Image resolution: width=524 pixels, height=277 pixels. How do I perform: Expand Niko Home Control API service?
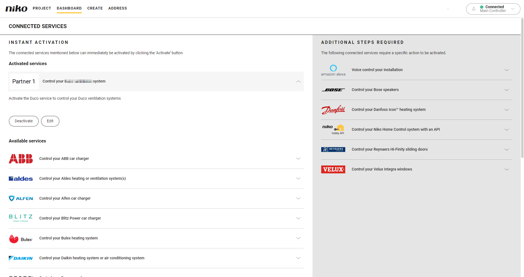(x=507, y=130)
